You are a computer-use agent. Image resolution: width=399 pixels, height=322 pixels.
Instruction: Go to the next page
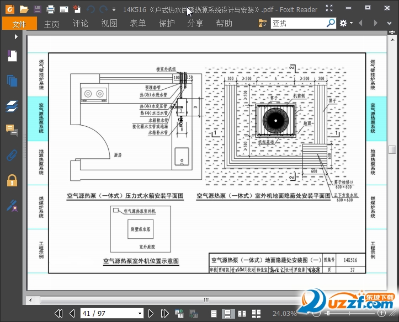click(x=151, y=313)
